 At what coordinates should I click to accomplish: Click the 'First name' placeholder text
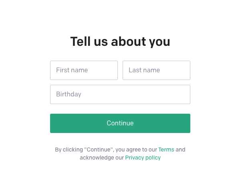[72, 70]
